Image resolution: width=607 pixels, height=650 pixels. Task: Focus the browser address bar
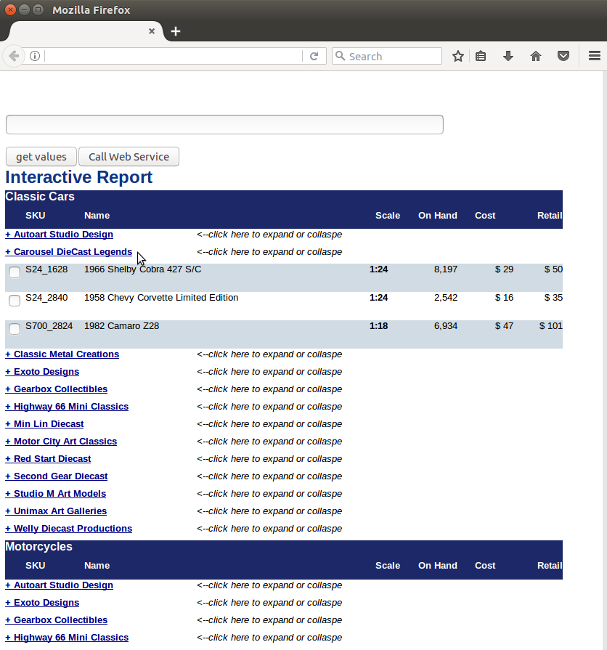pos(174,56)
